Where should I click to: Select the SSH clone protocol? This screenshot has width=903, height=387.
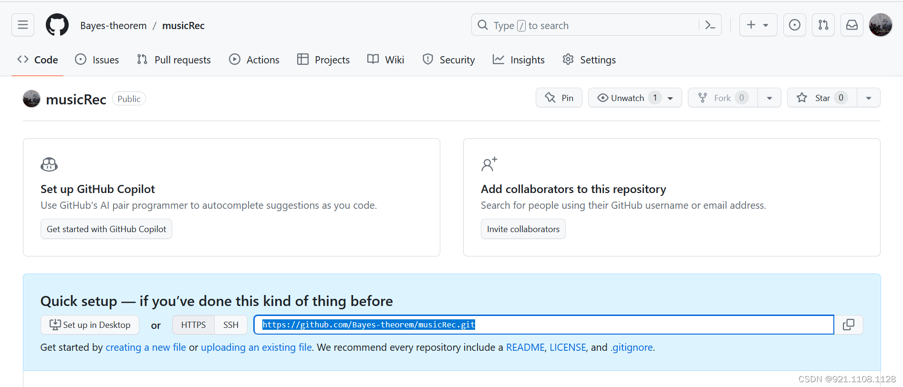[x=231, y=325]
